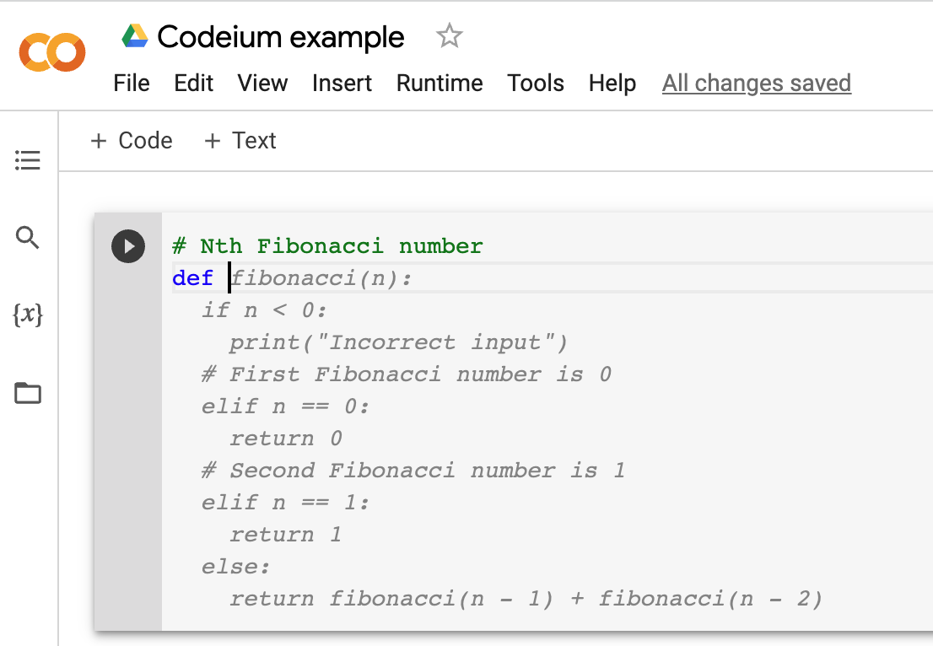
Task: Open the File menu
Action: pos(132,83)
